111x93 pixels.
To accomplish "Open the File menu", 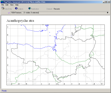I will pyautogui.click(x=3, y=5).
